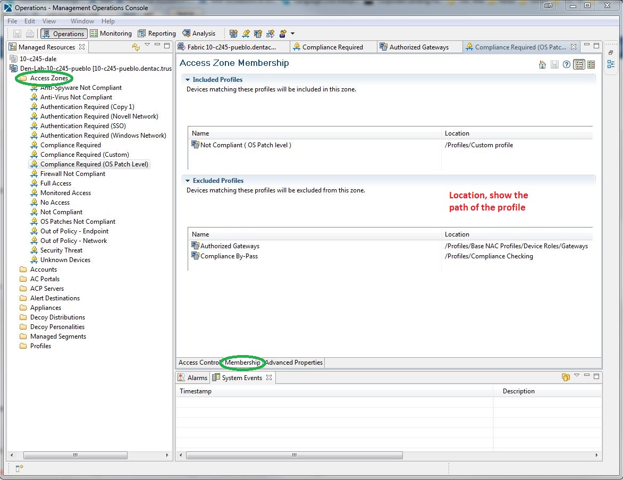
Task: Click the Add Access Zone toolbar icon
Action: tap(246, 33)
